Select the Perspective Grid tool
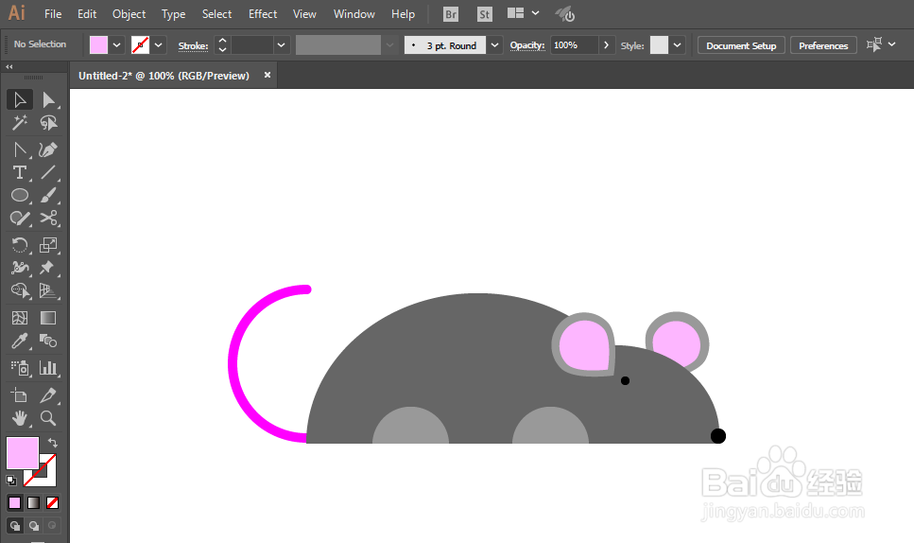This screenshot has height=543, width=914. (x=48, y=290)
